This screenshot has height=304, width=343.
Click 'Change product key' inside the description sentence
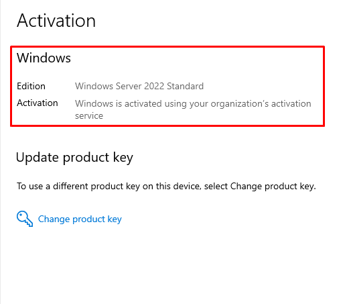point(273,187)
